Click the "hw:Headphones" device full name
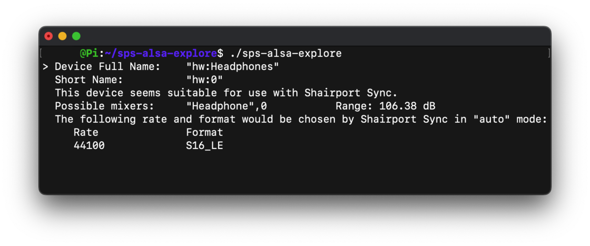 232,67
